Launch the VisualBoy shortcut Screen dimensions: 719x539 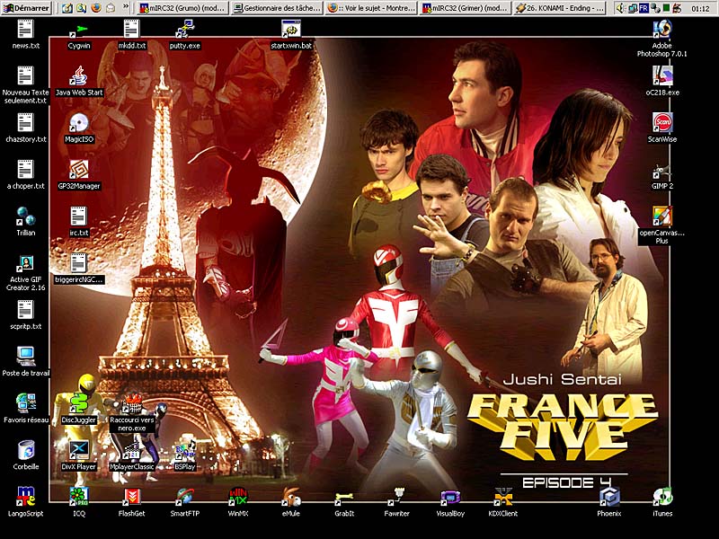[450, 502]
